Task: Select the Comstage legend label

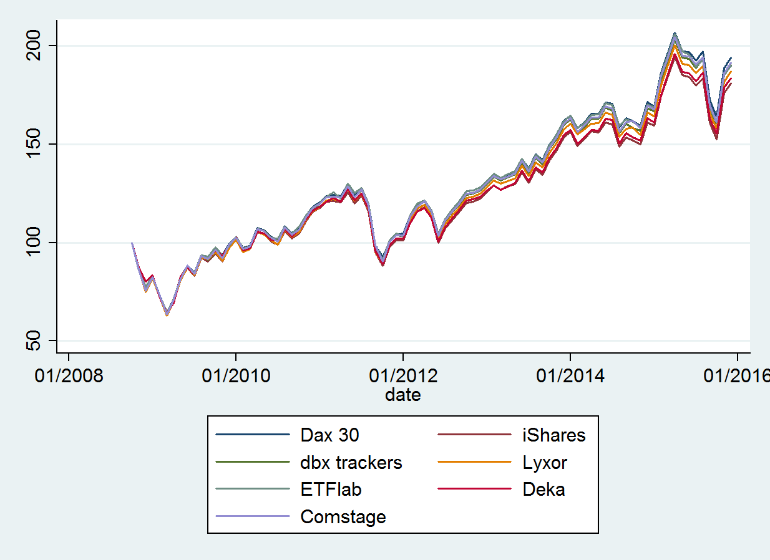Action: coord(343,517)
